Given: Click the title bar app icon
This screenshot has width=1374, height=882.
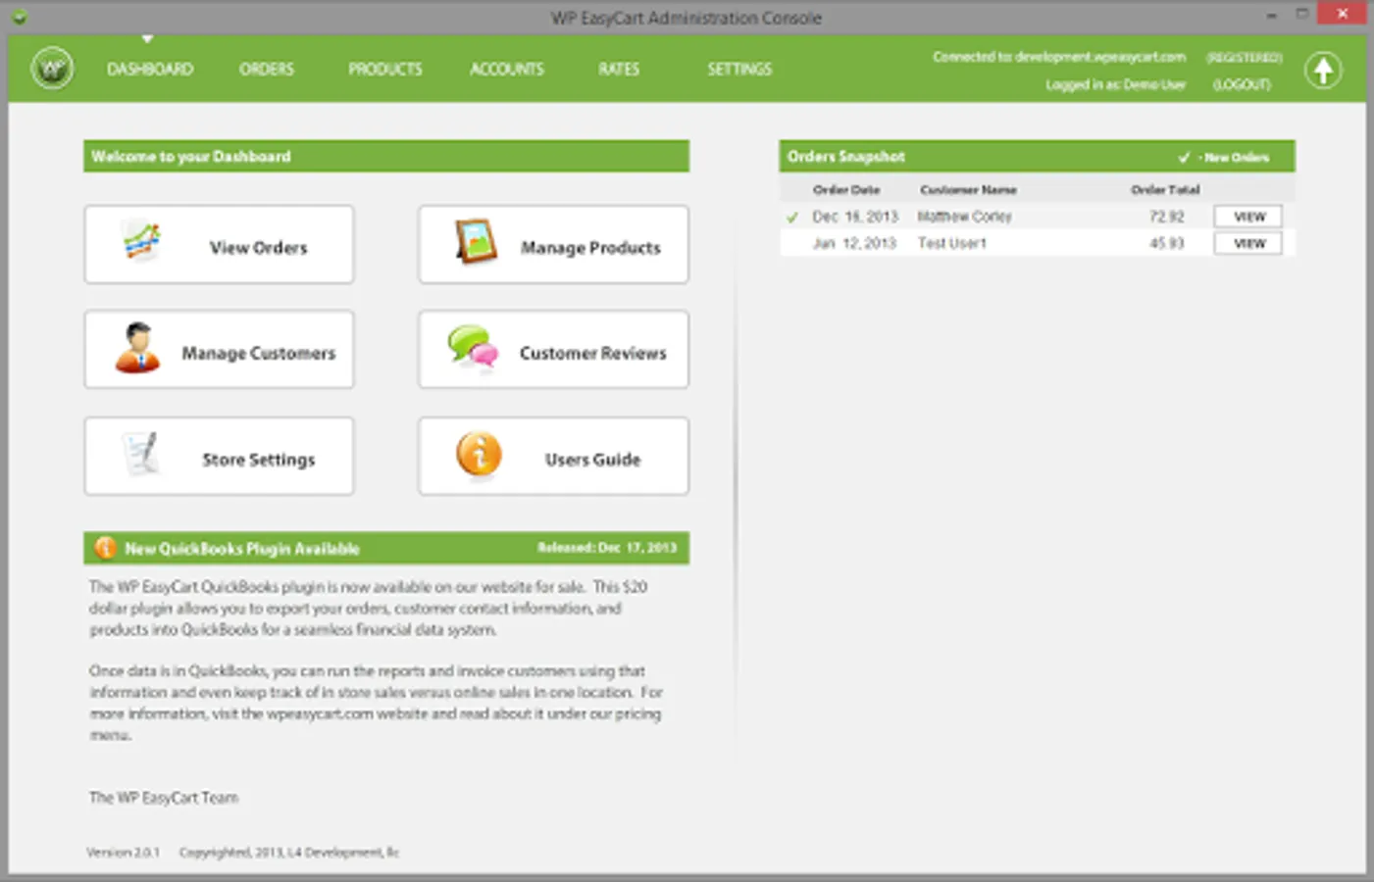Looking at the screenshot, I should 20,17.
